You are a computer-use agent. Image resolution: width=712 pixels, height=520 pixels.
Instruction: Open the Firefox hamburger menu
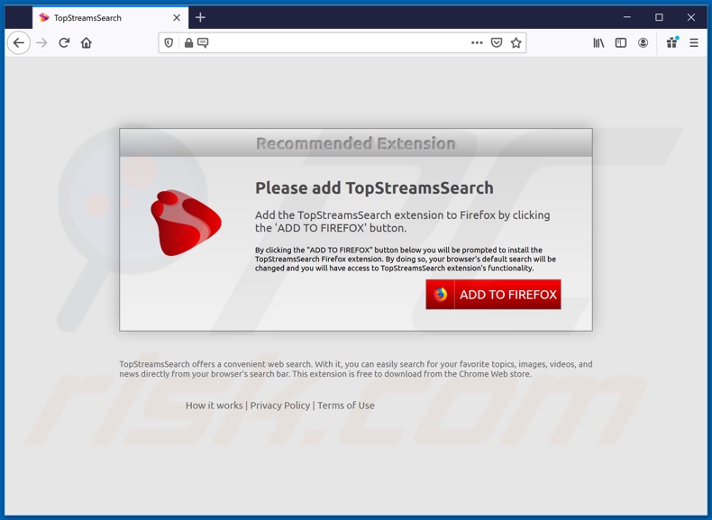(694, 42)
